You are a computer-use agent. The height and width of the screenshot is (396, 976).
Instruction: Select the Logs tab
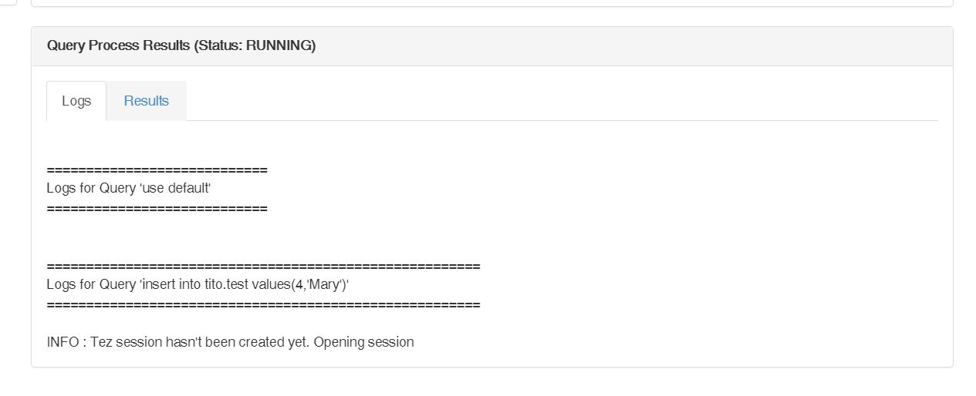click(x=76, y=101)
